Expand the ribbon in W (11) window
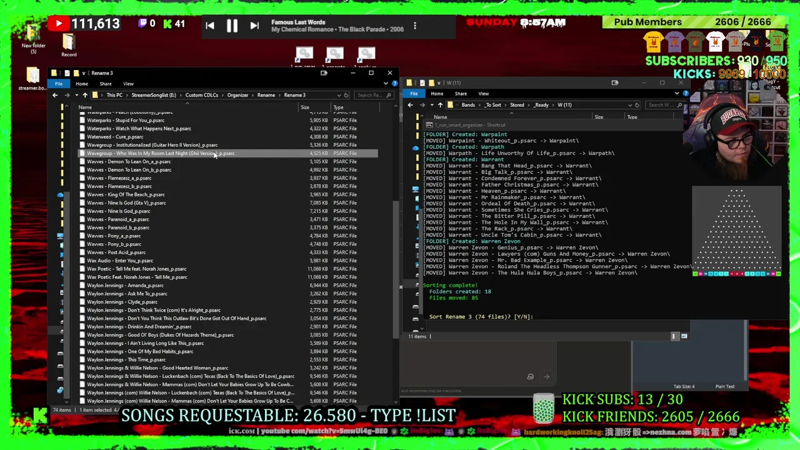This screenshot has width=800, height=450. [x=677, y=93]
